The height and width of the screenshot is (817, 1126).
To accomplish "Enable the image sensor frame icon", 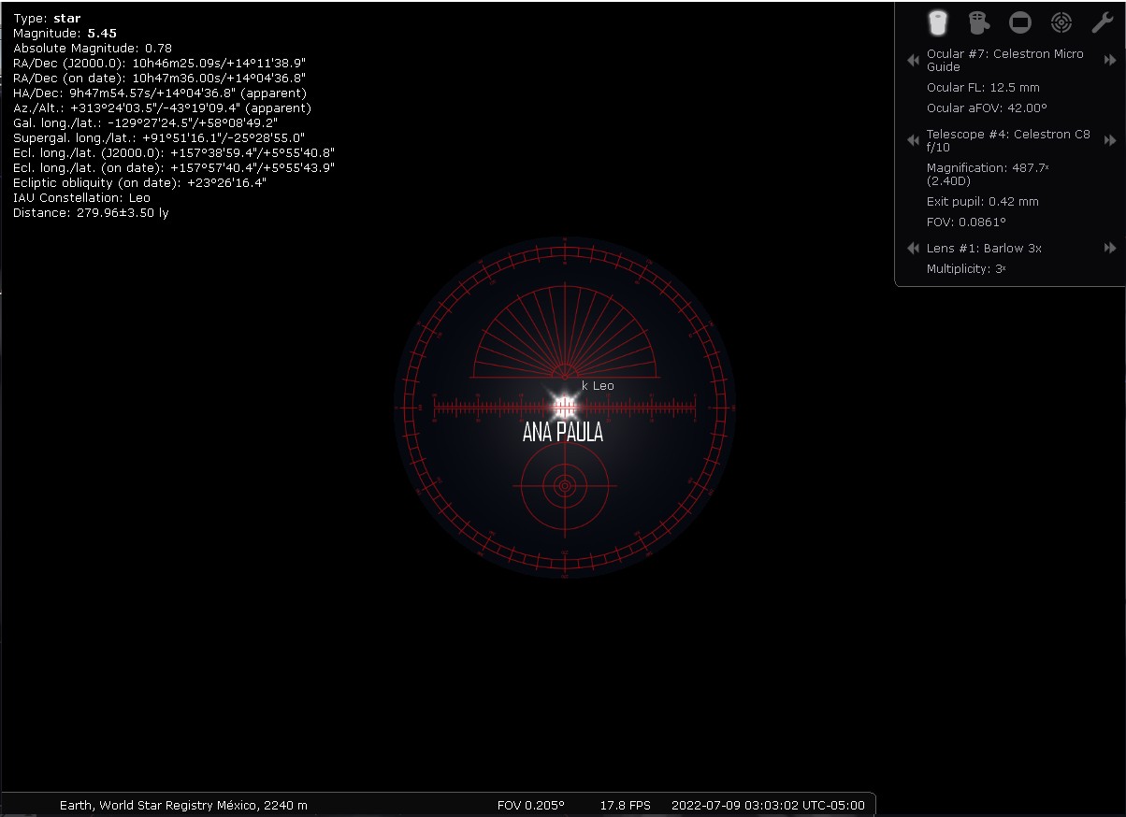I will coord(1019,21).
